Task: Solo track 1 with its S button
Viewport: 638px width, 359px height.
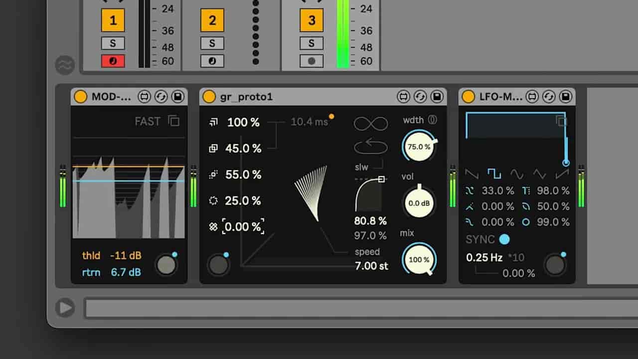Action: pyautogui.click(x=113, y=43)
